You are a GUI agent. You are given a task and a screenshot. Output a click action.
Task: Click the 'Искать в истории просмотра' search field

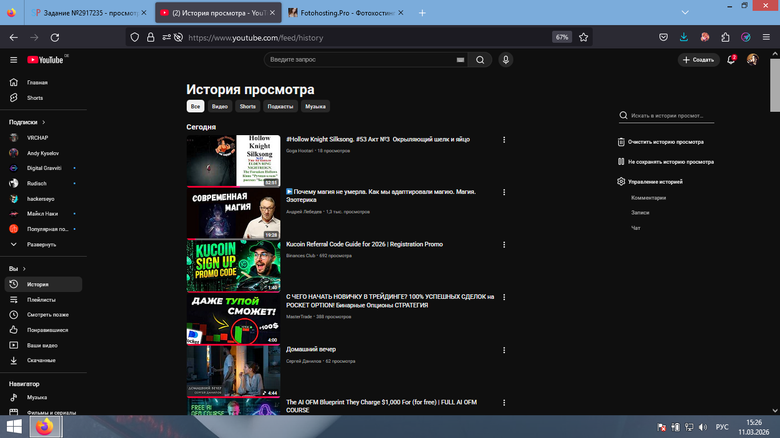click(671, 115)
